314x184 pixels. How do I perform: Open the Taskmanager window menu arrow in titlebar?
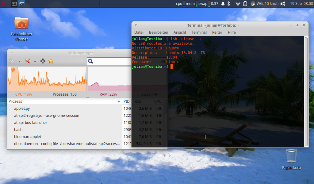click(x=12, y=53)
